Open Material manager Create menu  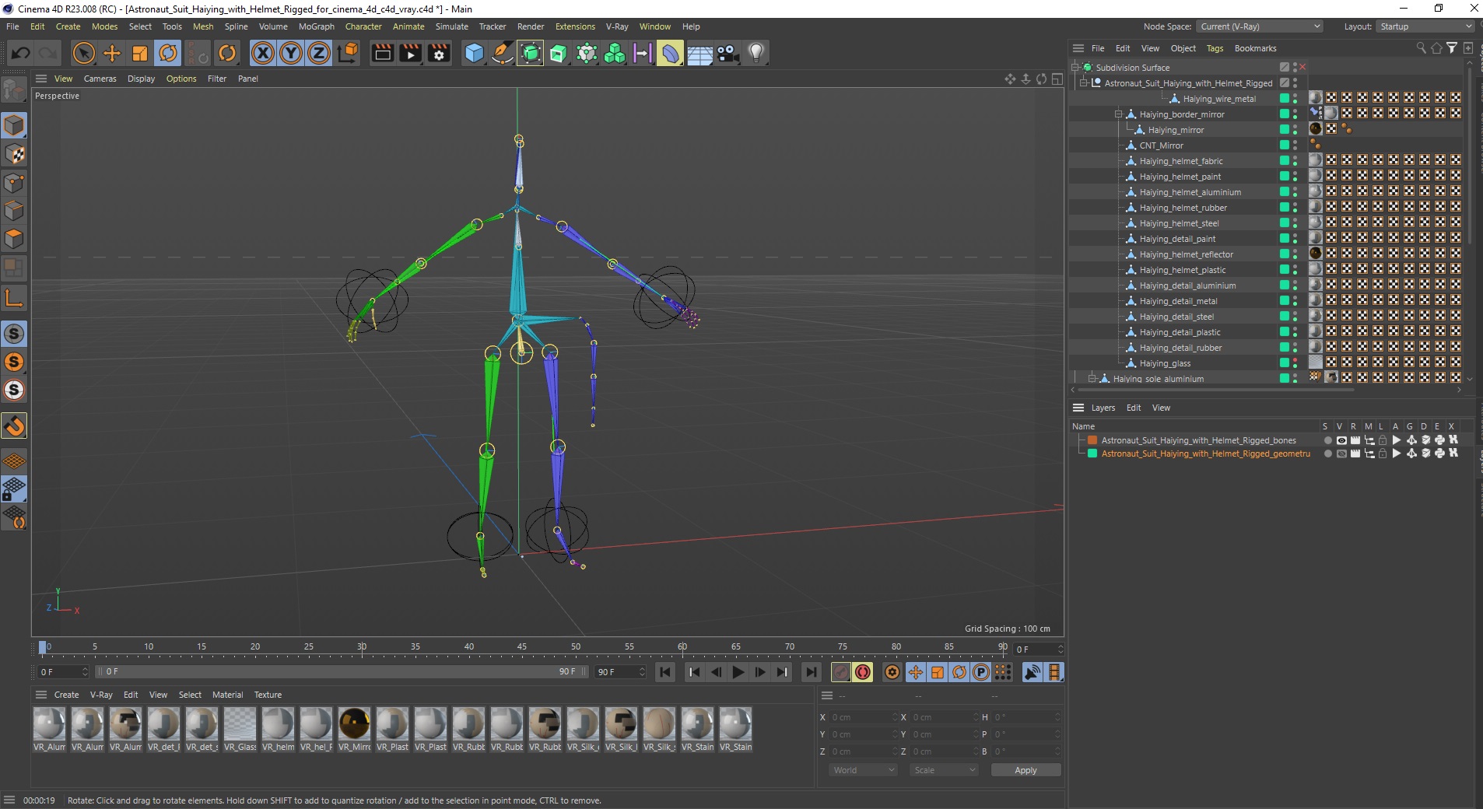pyautogui.click(x=66, y=695)
